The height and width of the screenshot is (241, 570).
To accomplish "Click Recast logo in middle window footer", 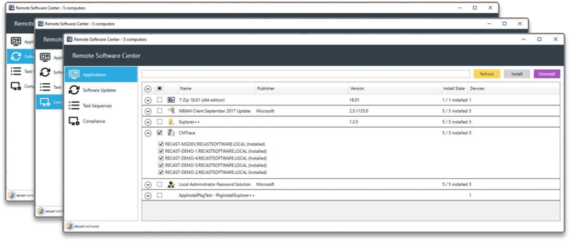I will [50, 211].
